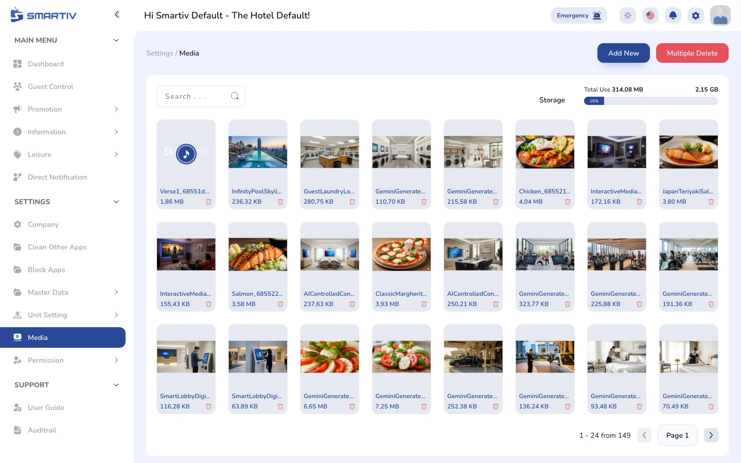Delete the 323,77 KB media with its trash icon
Screen dimensions: 741x463
click(568, 304)
